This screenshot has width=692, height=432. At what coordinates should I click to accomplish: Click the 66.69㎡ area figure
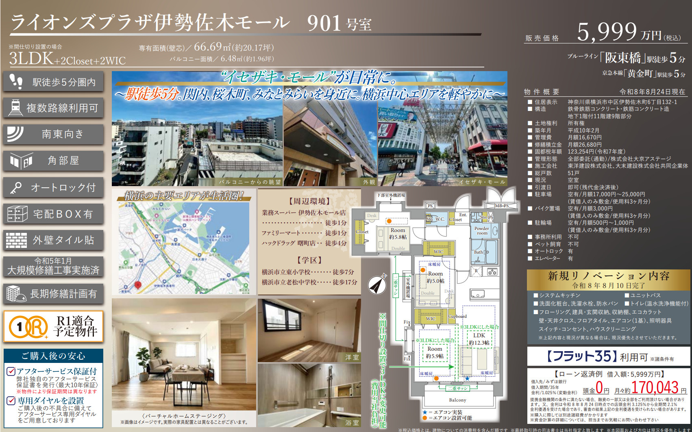click(212, 47)
